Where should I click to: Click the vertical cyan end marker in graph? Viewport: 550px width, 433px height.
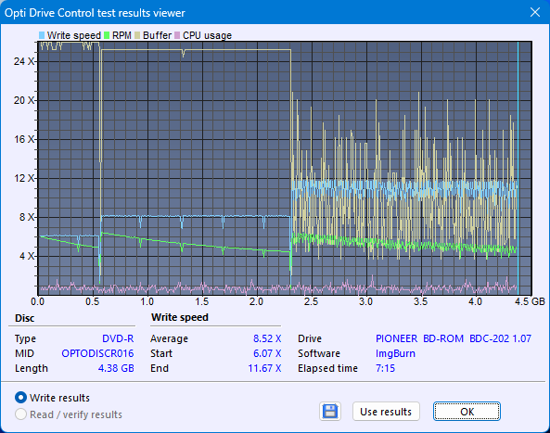coord(518,169)
